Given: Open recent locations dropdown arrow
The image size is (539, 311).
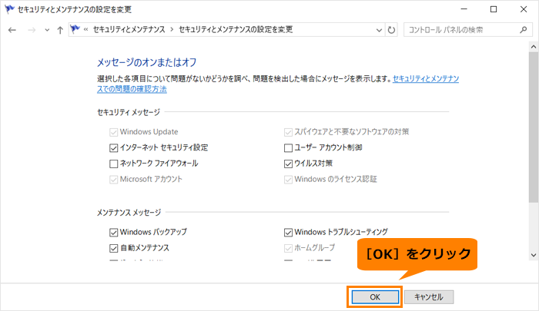Looking at the screenshot, I should (x=47, y=30).
